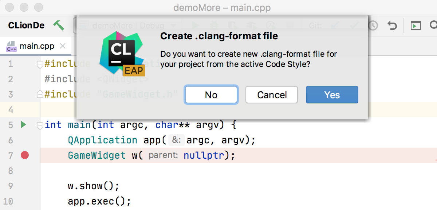Collapse the main function fold on line 5
Screen dimensions: 437x210
pyautogui.click(x=40, y=125)
